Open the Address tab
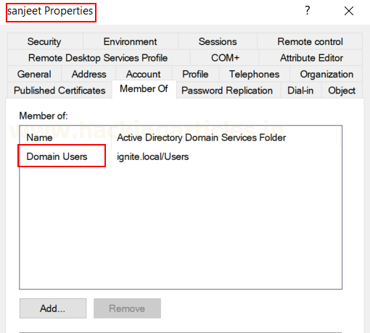370x333 pixels. 89,74
